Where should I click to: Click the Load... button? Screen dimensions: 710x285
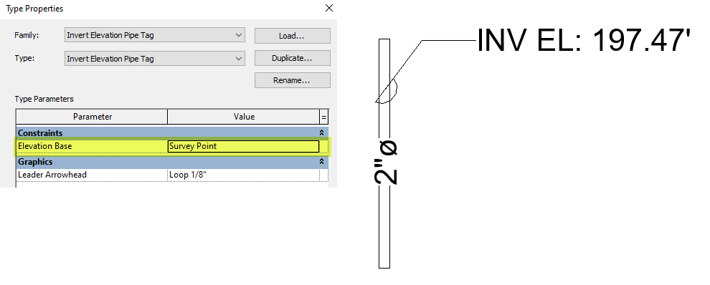[292, 36]
